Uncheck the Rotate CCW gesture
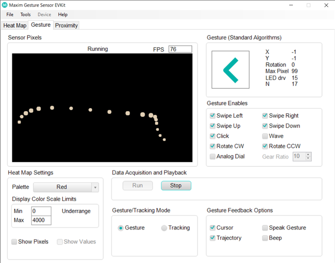 point(265,146)
